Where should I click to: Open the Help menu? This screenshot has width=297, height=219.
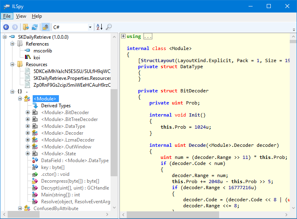37,16
